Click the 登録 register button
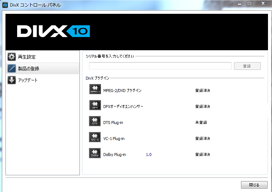Screen dimensions: 272x192 pos(247,66)
